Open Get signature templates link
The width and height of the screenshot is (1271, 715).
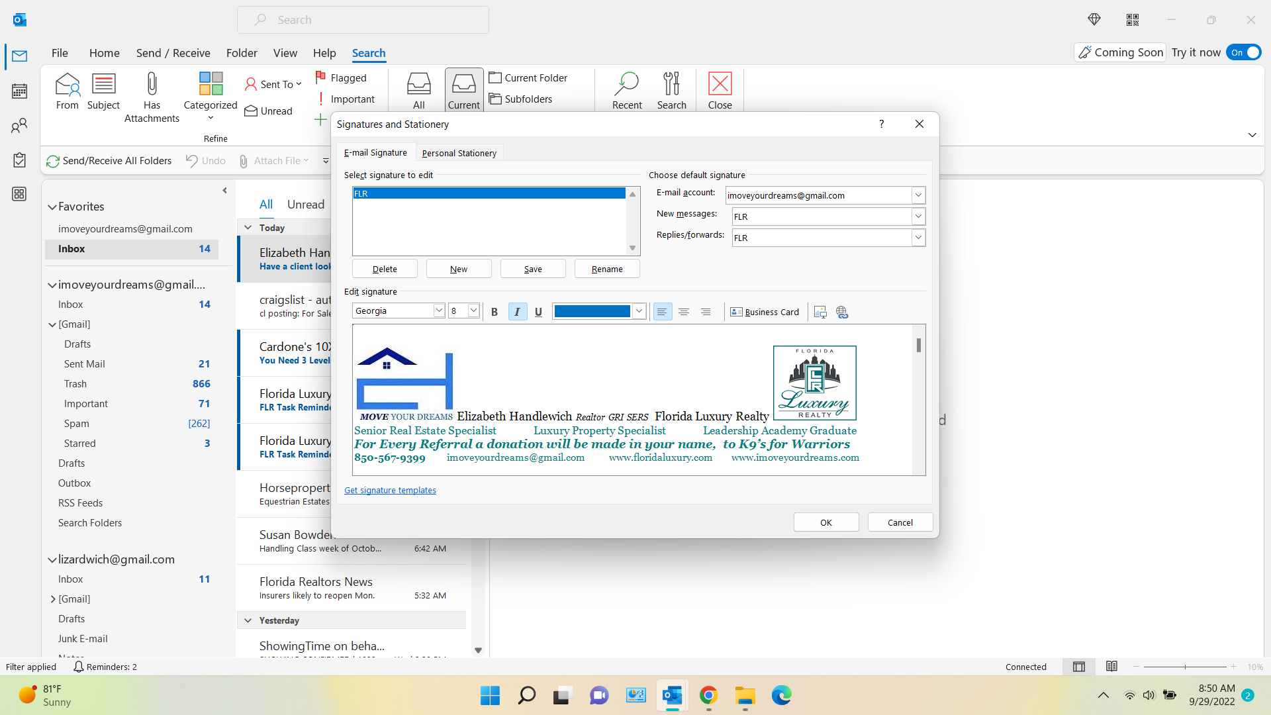point(390,490)
